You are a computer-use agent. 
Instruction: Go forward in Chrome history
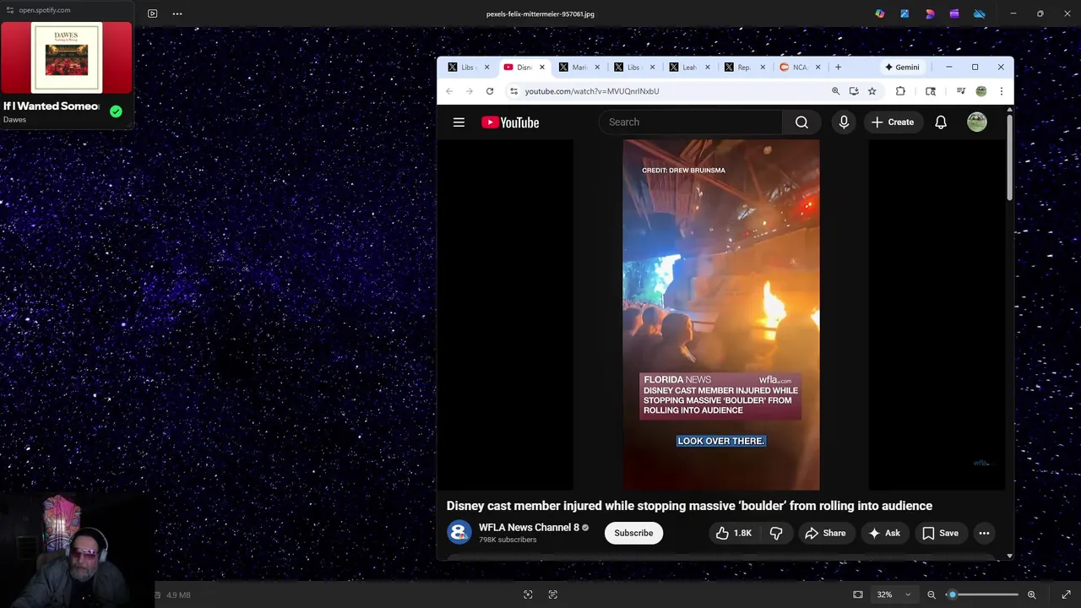[x=470, y=91]
